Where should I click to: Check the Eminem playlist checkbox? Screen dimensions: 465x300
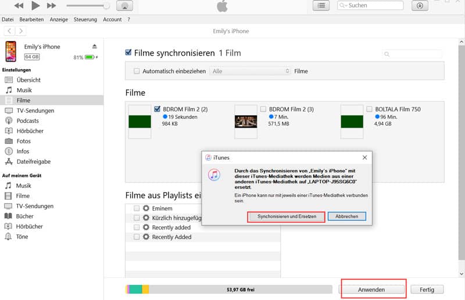tap(137, 208)
